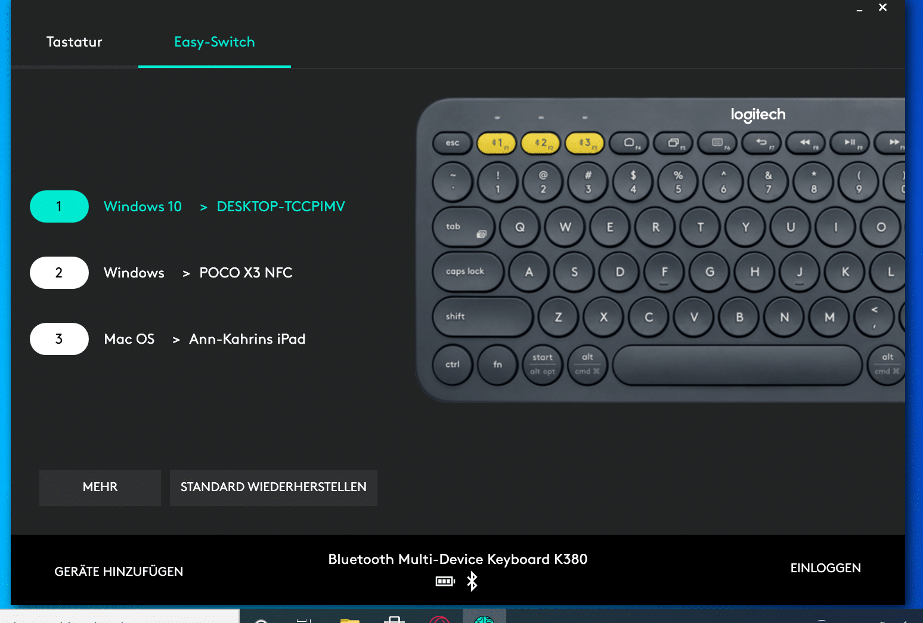Click the yellow Easy-Switch key 2
This screenshot has width=923, height=623.
(x=541, y=143)
